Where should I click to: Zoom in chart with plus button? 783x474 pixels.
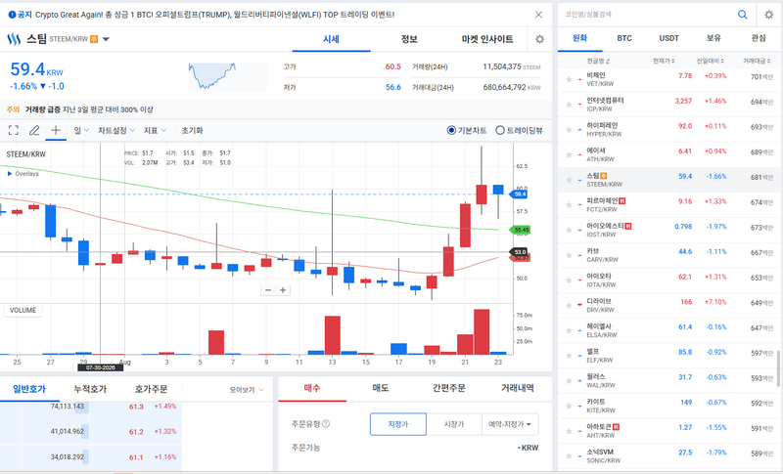coord(283,290)
